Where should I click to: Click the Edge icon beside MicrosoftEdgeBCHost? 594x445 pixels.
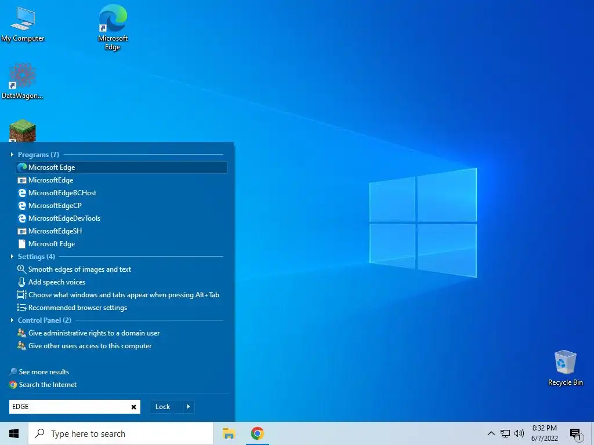coord(23,193)
